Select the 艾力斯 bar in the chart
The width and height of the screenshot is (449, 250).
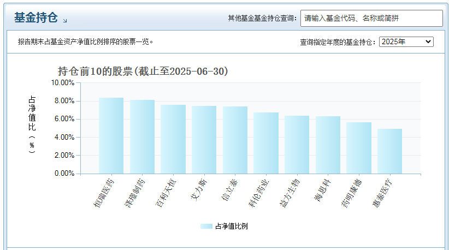click(204, 140)
